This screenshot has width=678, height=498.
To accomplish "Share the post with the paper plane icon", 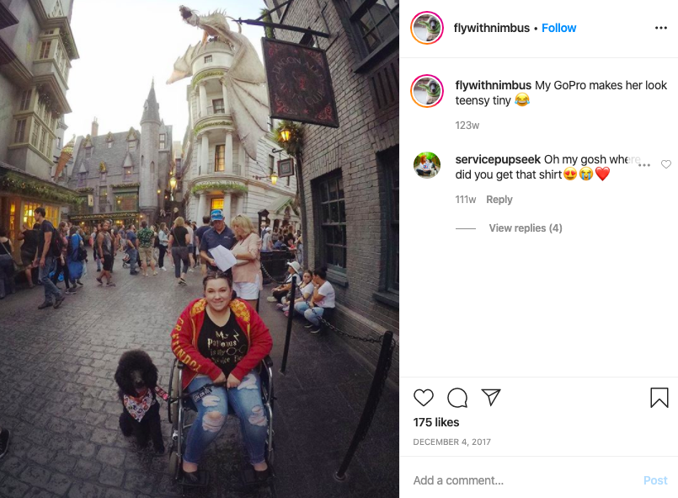I will click(491, 397).
